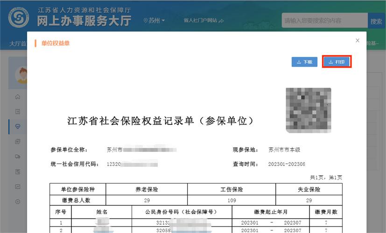Click the 查询时间 label
The height and width of the screenshot is (233, 386).
point(246,164)
